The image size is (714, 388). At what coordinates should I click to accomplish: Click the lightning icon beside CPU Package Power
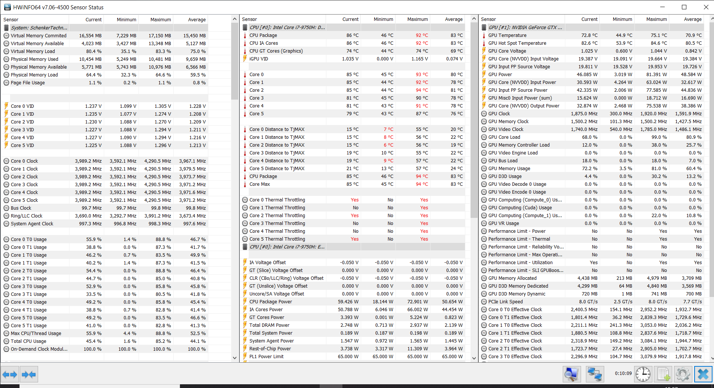click(x=245, y=301)
